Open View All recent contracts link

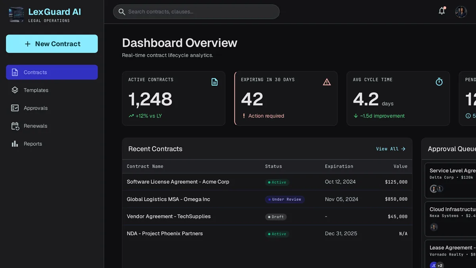tap(391, 149)
